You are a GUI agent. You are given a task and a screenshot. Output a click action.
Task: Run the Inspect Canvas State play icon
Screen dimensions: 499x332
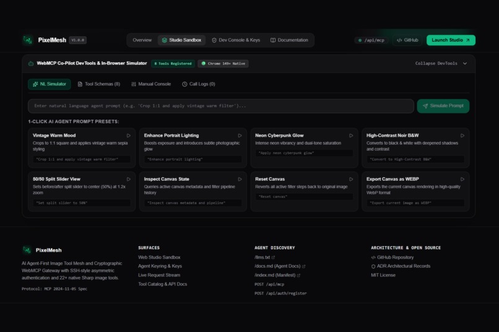click(240, 179)
